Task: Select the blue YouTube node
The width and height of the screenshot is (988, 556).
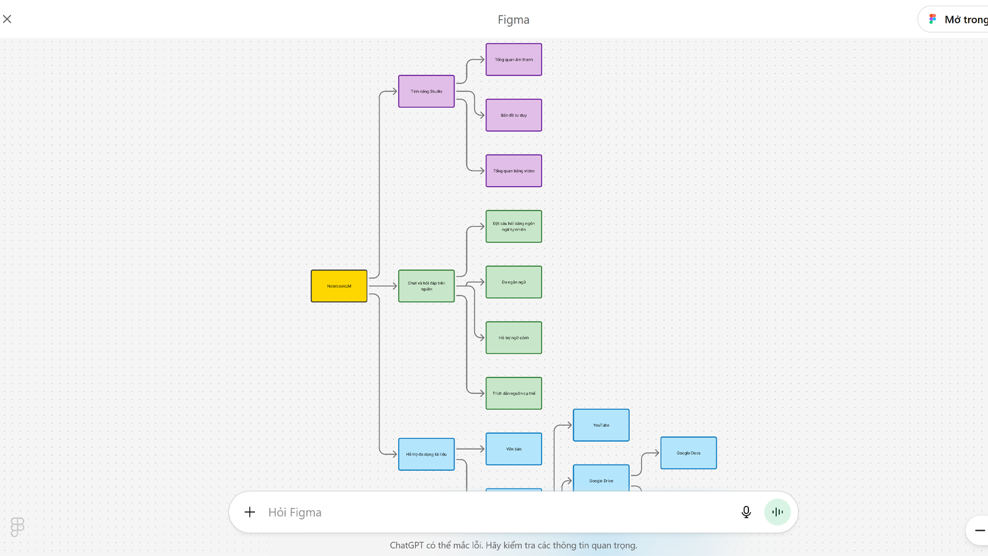Action: (601, 425)
